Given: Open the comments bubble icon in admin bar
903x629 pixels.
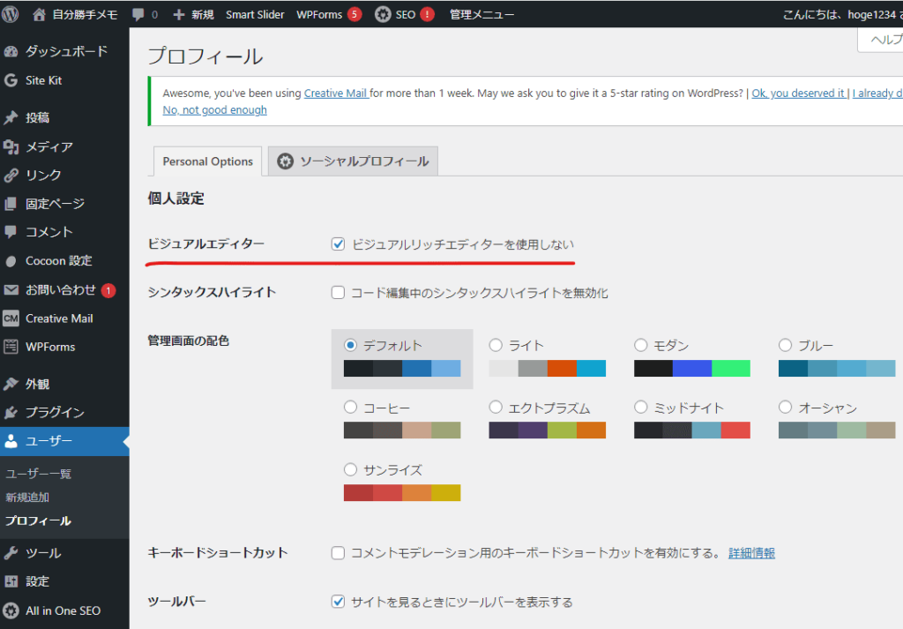Looking at the screenshot, I should tap(138, 15).
